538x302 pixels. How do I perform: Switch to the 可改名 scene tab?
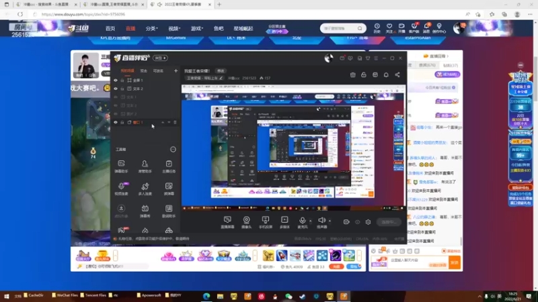pyautogui.click(x=158, y=71)
